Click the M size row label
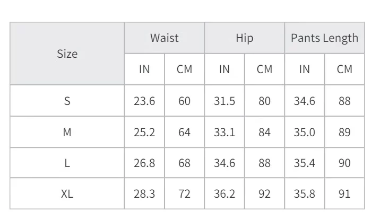 [67, 132]
